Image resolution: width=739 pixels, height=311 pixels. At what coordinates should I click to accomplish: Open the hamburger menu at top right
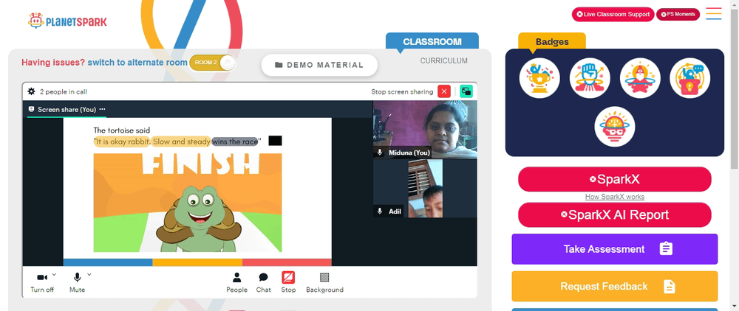pos(714,13)
